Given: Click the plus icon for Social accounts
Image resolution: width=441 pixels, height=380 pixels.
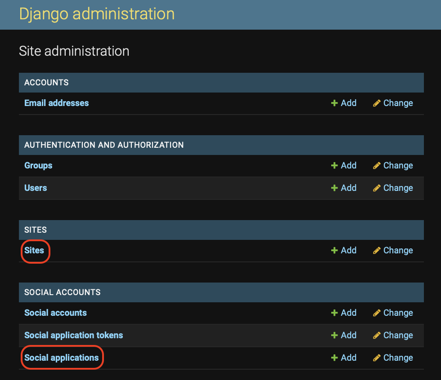Looking at the screenshot, I should click(x=334, y=313).
